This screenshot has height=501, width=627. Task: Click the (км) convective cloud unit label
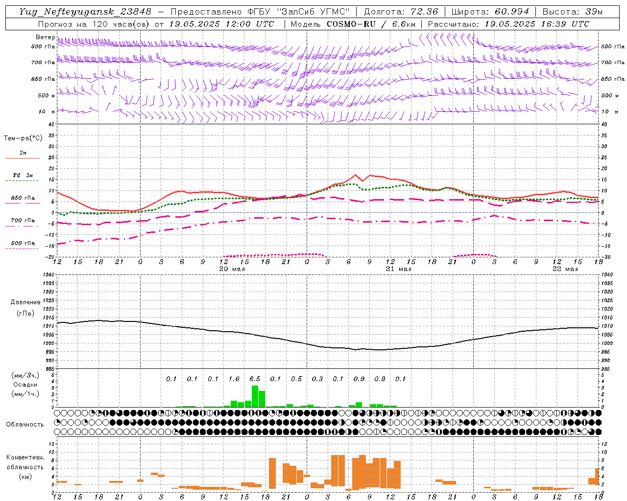pyautogui.click(x=25, y=477)
